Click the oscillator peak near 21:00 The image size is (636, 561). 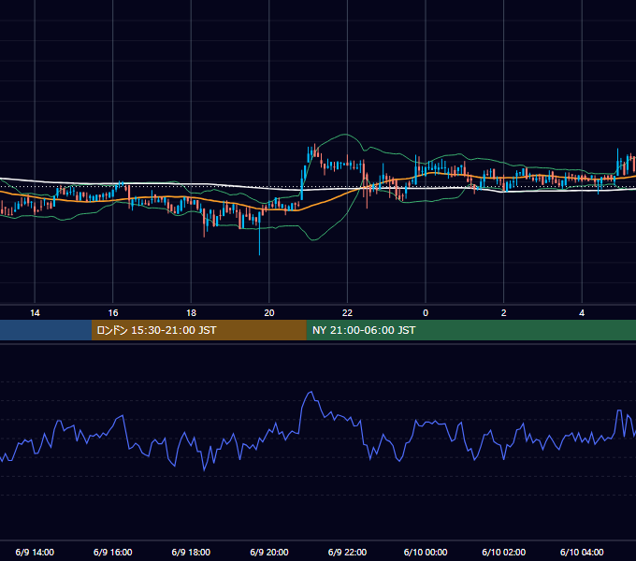tap(311, 392)
